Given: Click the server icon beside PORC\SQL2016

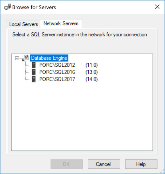Looking at the screenshot, I should point(34,72).
